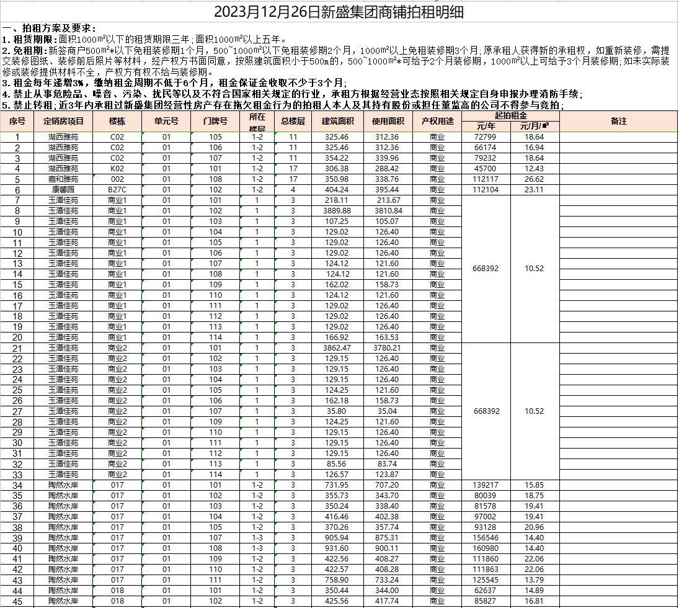Click the "楼栋" column header
The width and height of the screenshot is (679, 608).
click(117, 122)
